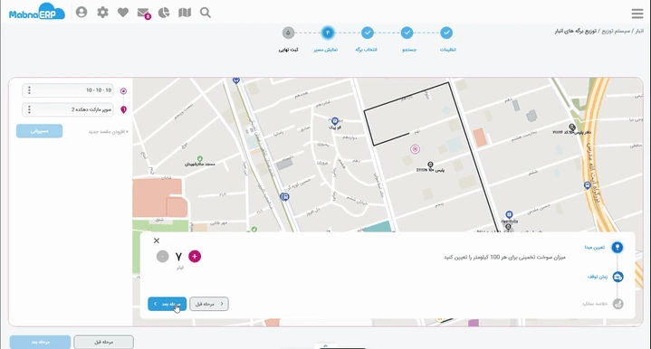Open the map icon in top toolbar
Image resolution: width=651 pixels, height=349 pixels.
pyautogui.click(x=185, y=13)
